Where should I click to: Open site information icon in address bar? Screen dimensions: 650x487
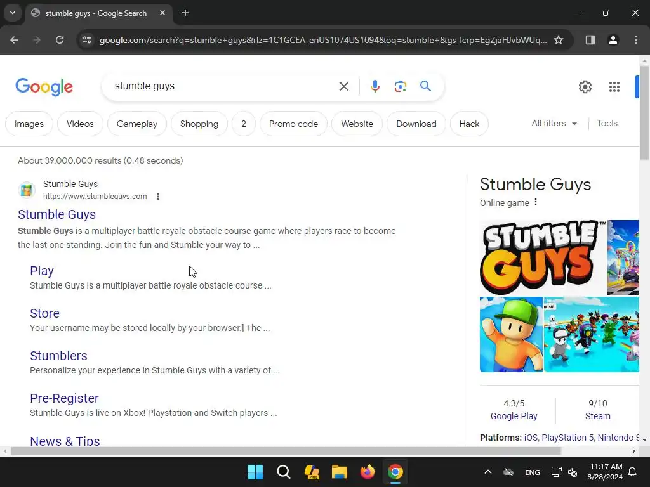pyautogui.click(x=87, y=40)
